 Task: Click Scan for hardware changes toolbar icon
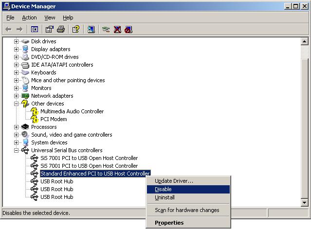pos(91,30)
